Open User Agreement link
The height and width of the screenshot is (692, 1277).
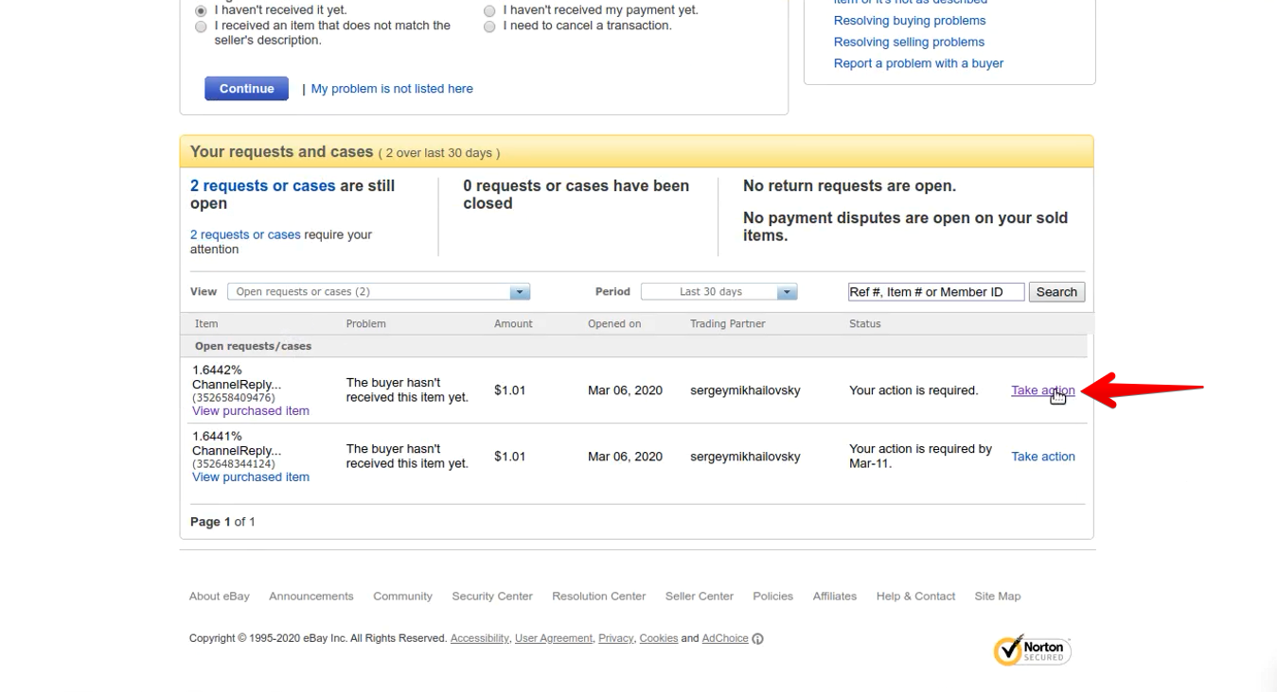(x=554, y=639)
